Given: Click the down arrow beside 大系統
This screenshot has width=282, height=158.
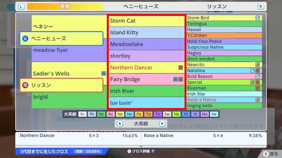Looking at the screenshot, I should pos(162,124).
